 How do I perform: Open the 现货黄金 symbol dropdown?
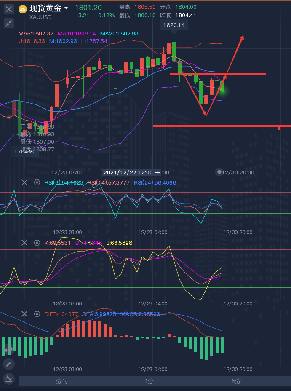coord(66,8)
